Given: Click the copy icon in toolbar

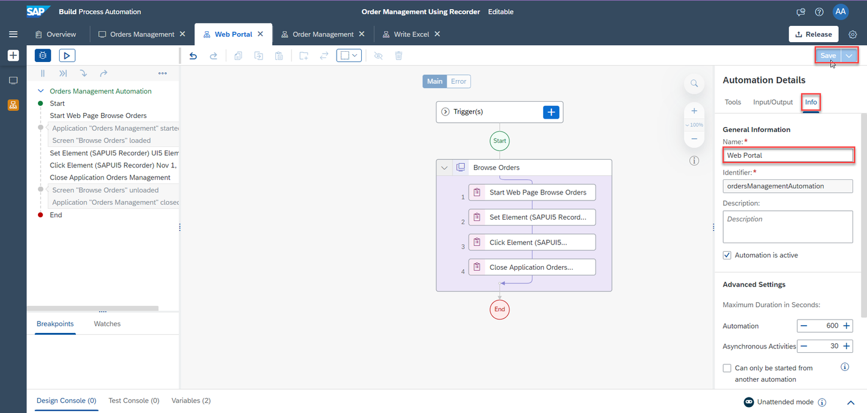Looking at the screenshot, I should coord(238,55).
